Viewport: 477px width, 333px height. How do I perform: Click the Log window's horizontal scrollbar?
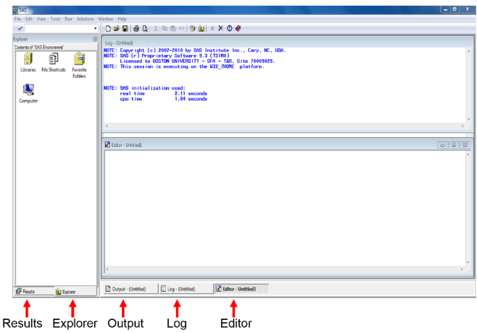coord(284,126)
